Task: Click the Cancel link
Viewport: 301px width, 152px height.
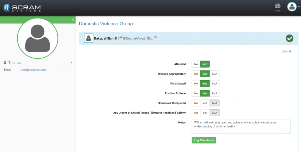Action: pos(286,51)
